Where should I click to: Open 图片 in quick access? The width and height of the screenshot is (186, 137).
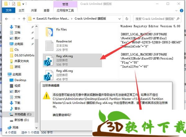tap(17, 38)
